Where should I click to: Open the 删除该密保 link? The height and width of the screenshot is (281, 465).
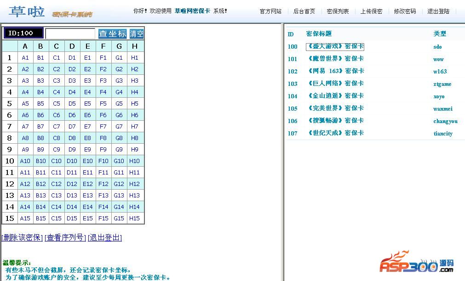click(x=22, y=237)
